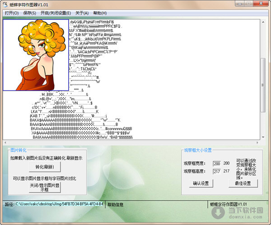Click the 观察框宽度: label

tap(194, 164)
